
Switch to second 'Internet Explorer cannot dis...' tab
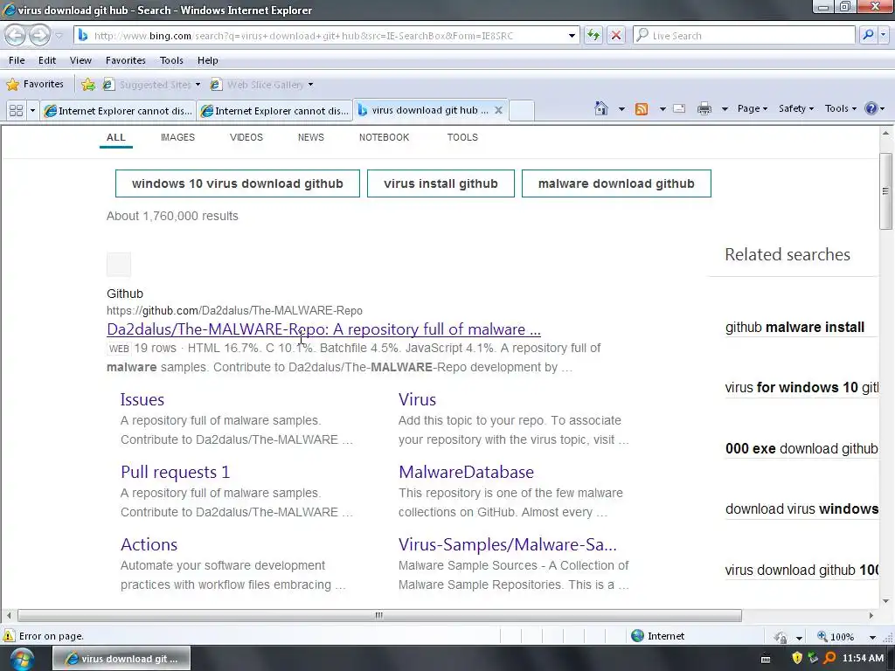[x=274, y=111]
